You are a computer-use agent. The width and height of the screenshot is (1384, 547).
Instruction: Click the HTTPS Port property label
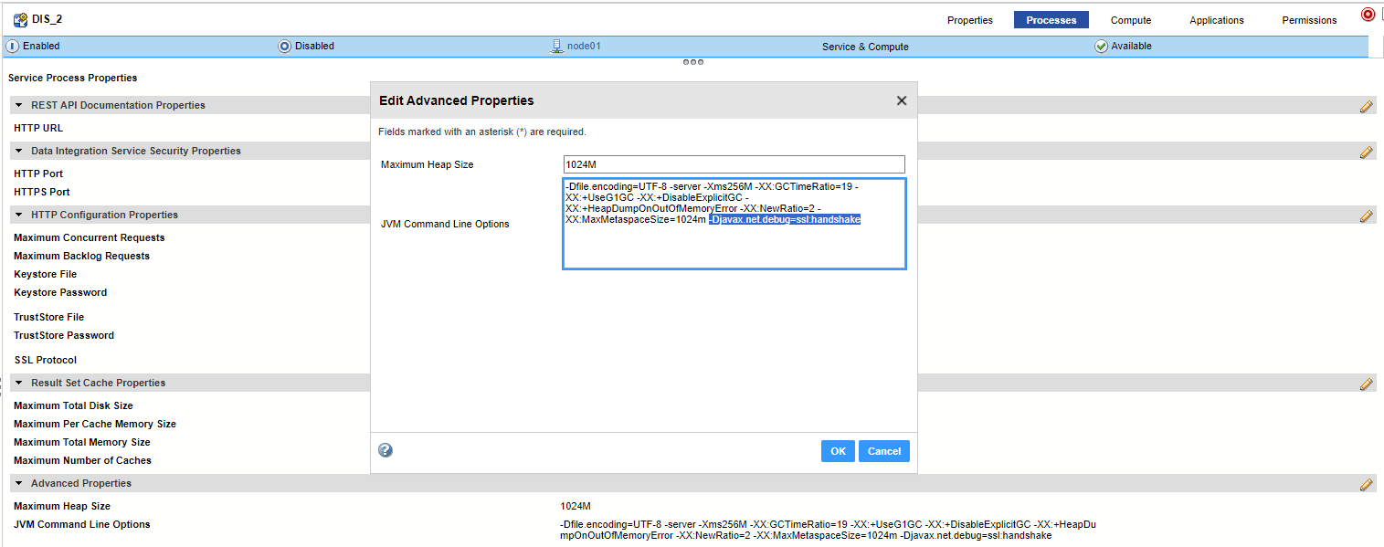coord(42,192)
